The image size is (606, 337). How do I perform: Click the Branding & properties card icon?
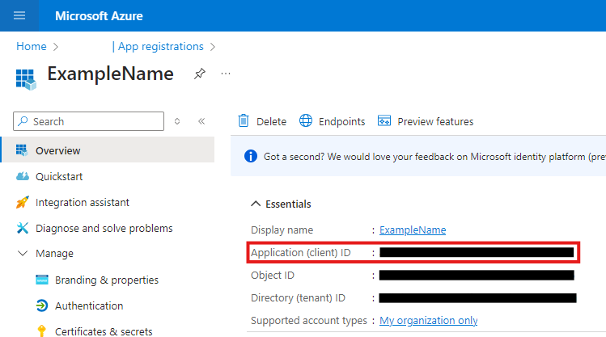tap(42, 280)
